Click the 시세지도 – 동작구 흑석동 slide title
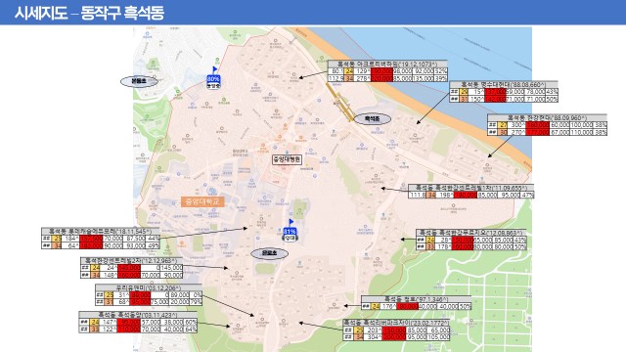 pyautogui.click(x=89, y=13)
